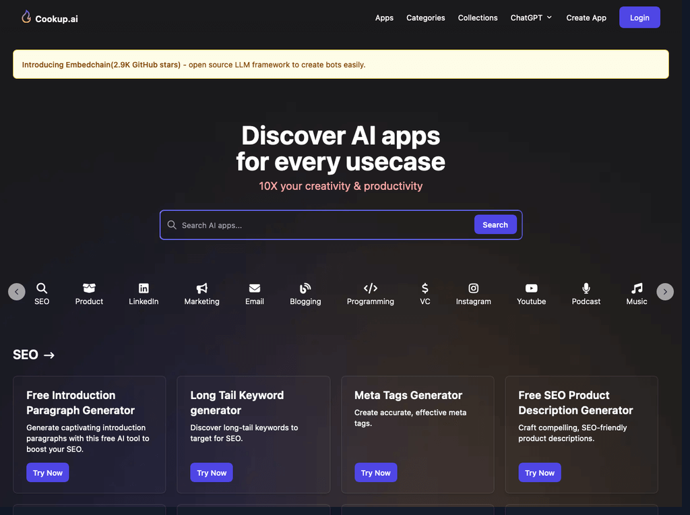Click 'Create accurate, effective meta tags' description
Image resolution: width=690 pixels, height=515 pixels.
[x=410, y=418]
